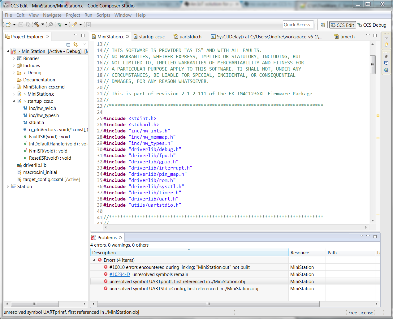Expand the Binaries tree node
This screenshot has width=393, height=319.
coord(14,58)
